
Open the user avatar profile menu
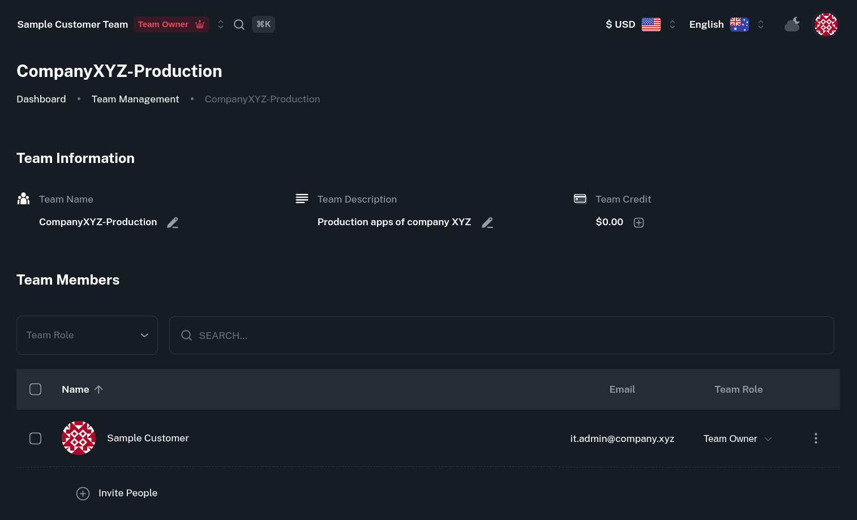click(826, 24)
